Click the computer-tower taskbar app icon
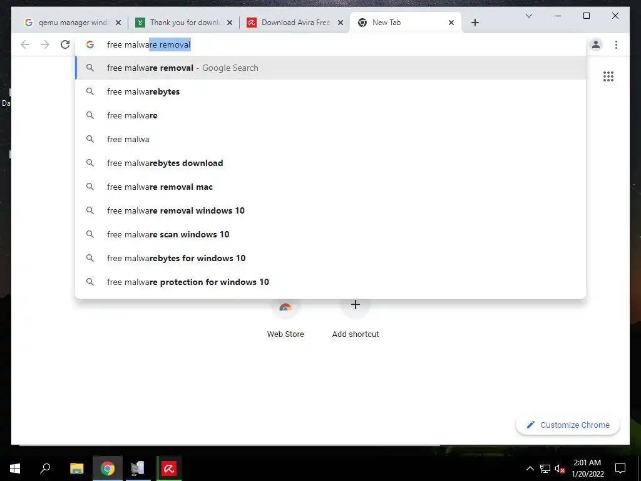The width and height of the screenshot is (641, 481). [x=138, y=468]
